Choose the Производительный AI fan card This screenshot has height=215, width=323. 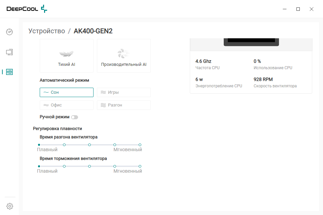[124, 56]
